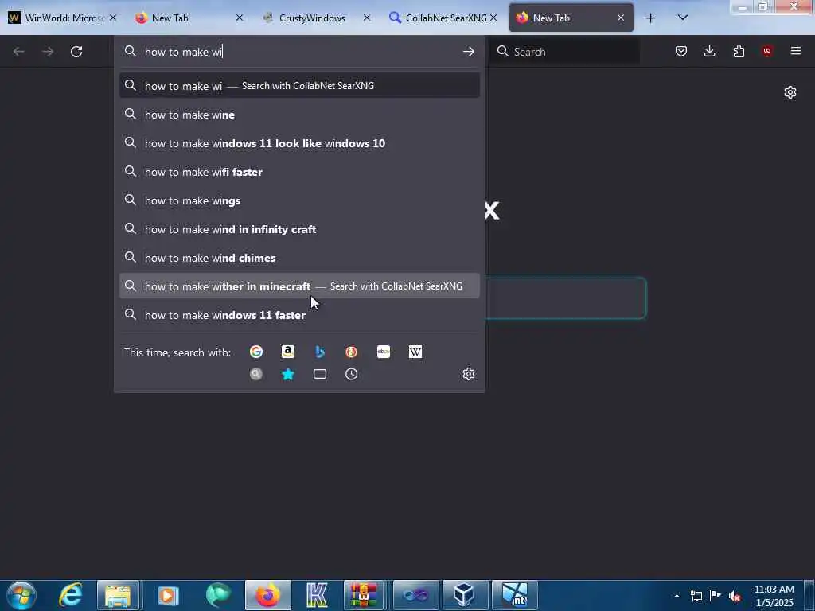The height and width of the screenshot is (611, 815).
Task: Select 'how to make wind chimes' suggestion
Action: pyautogui.click(x=299, y=258)
